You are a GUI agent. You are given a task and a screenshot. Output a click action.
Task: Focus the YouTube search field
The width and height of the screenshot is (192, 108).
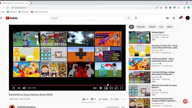click(87, 18)
